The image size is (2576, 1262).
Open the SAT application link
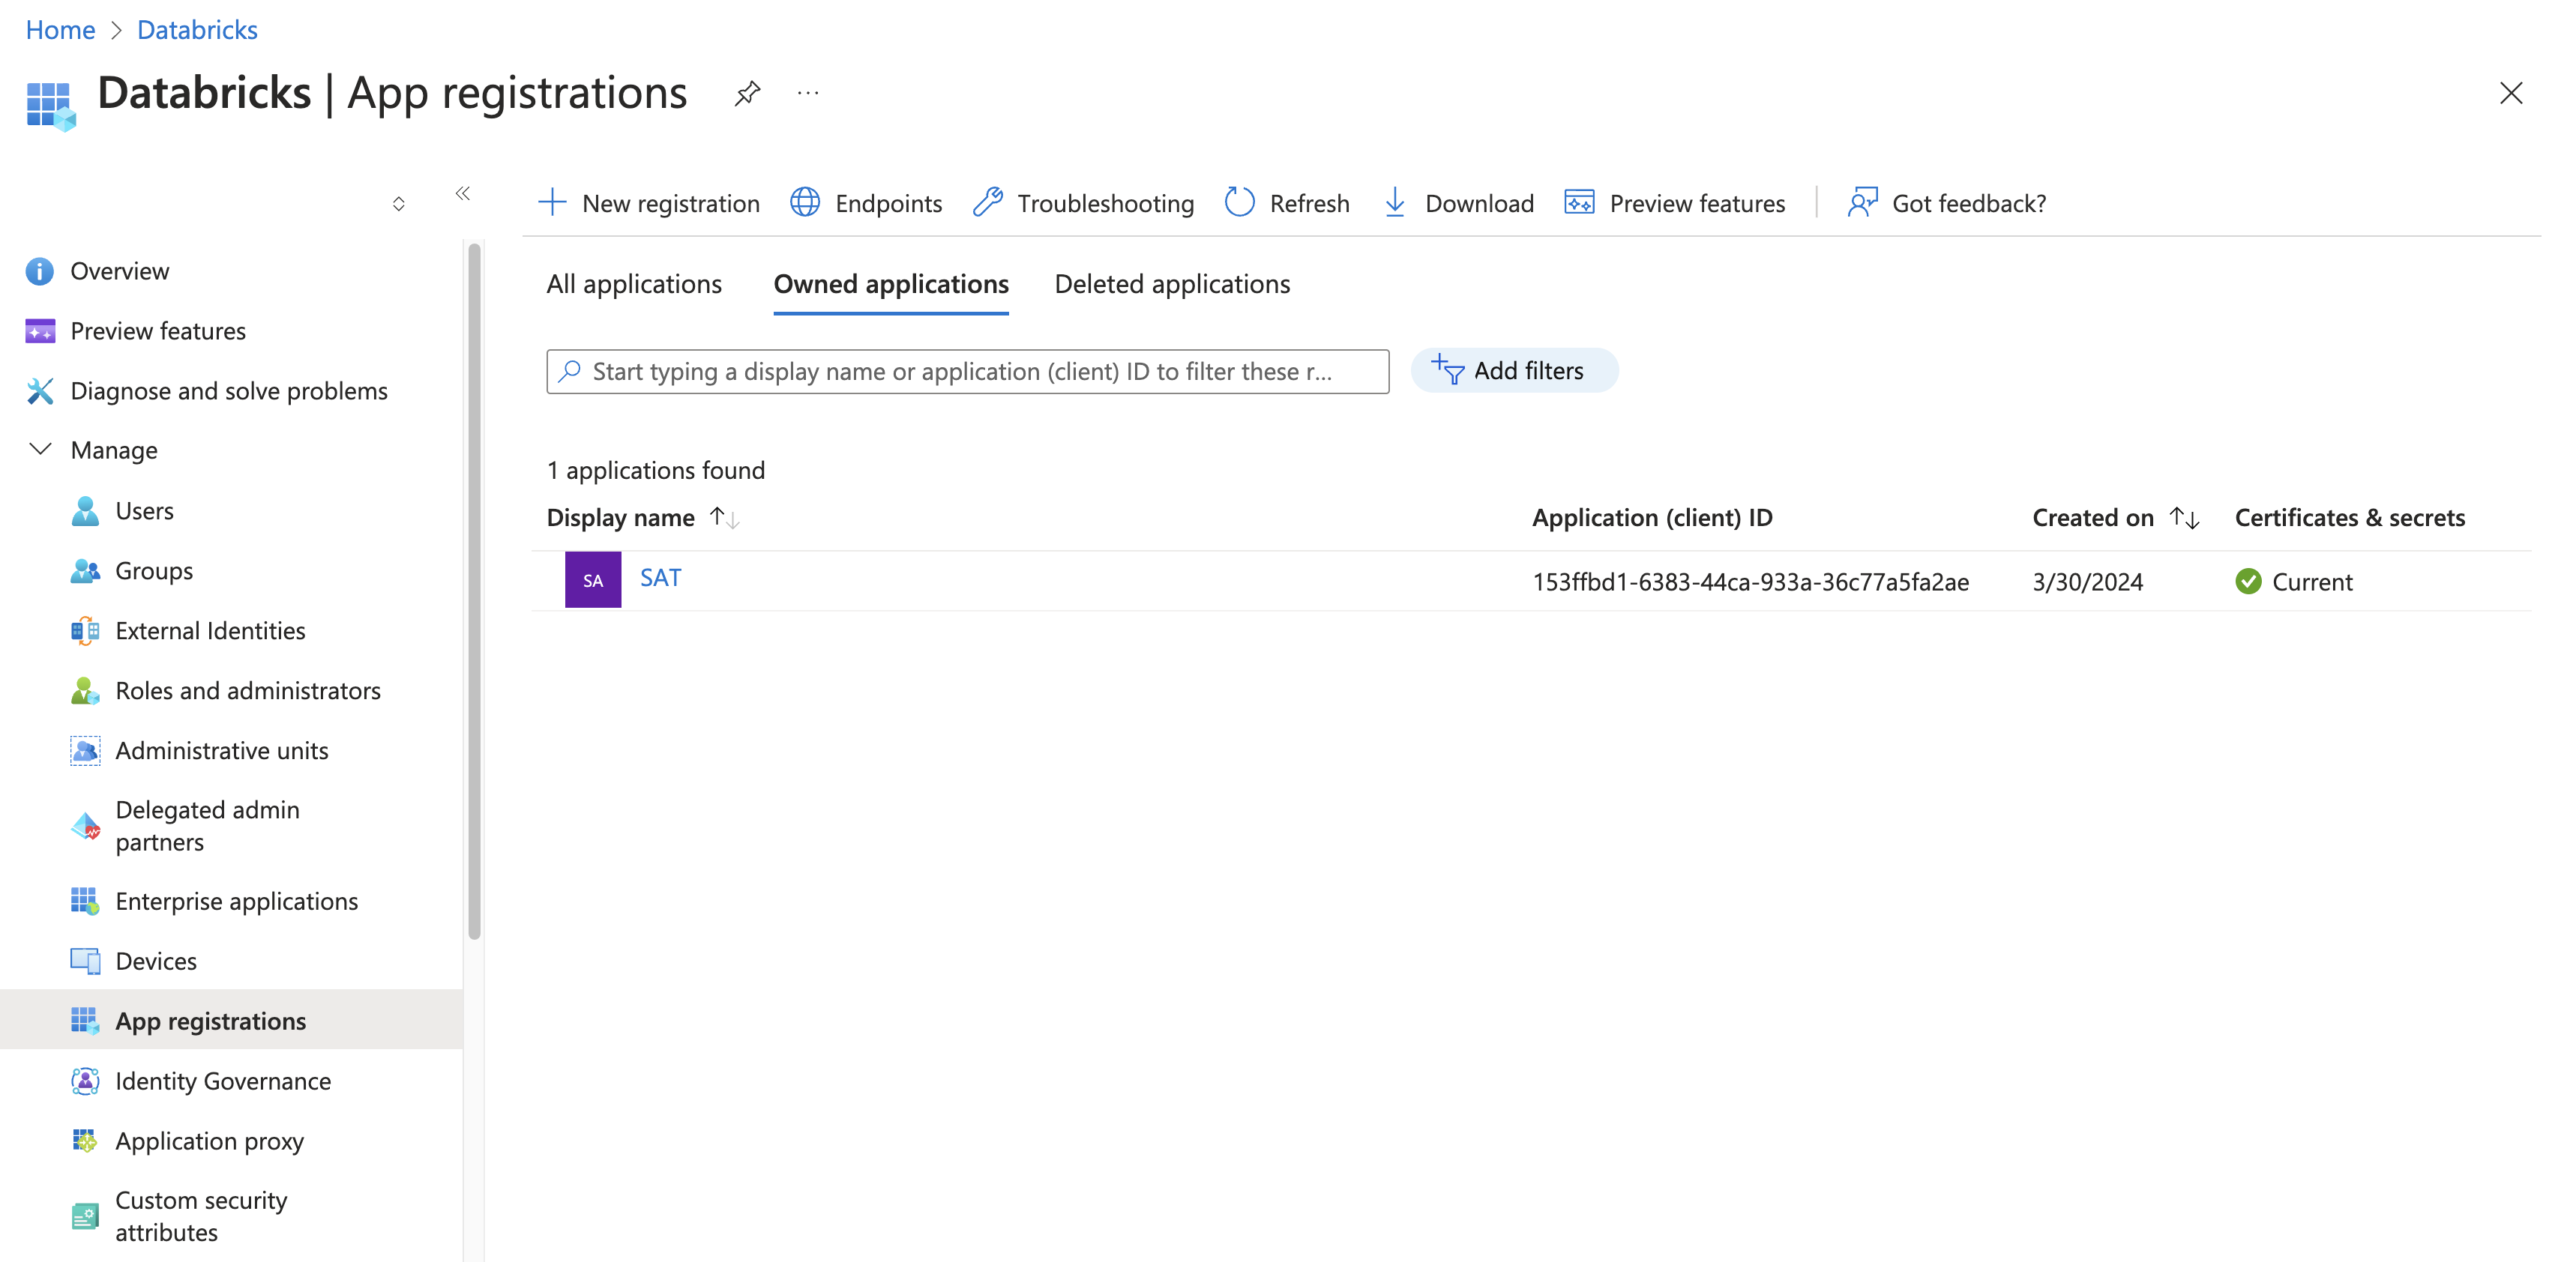click(x=660, y=579)
